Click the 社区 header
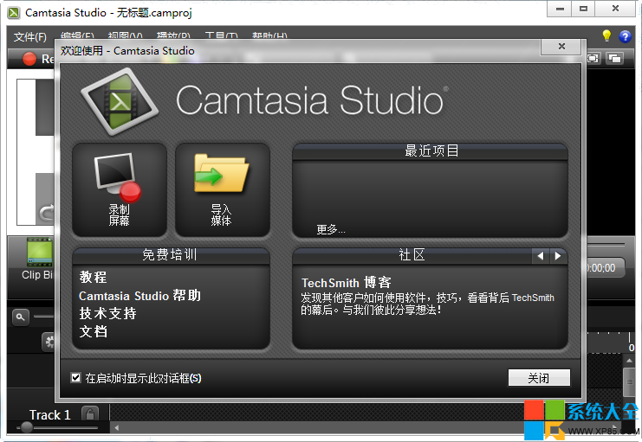This screenshot has width=642, height=442. coord(412,255)
